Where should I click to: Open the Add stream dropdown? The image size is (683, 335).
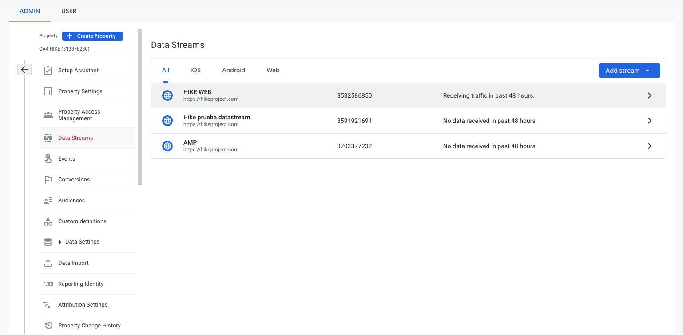629,71
